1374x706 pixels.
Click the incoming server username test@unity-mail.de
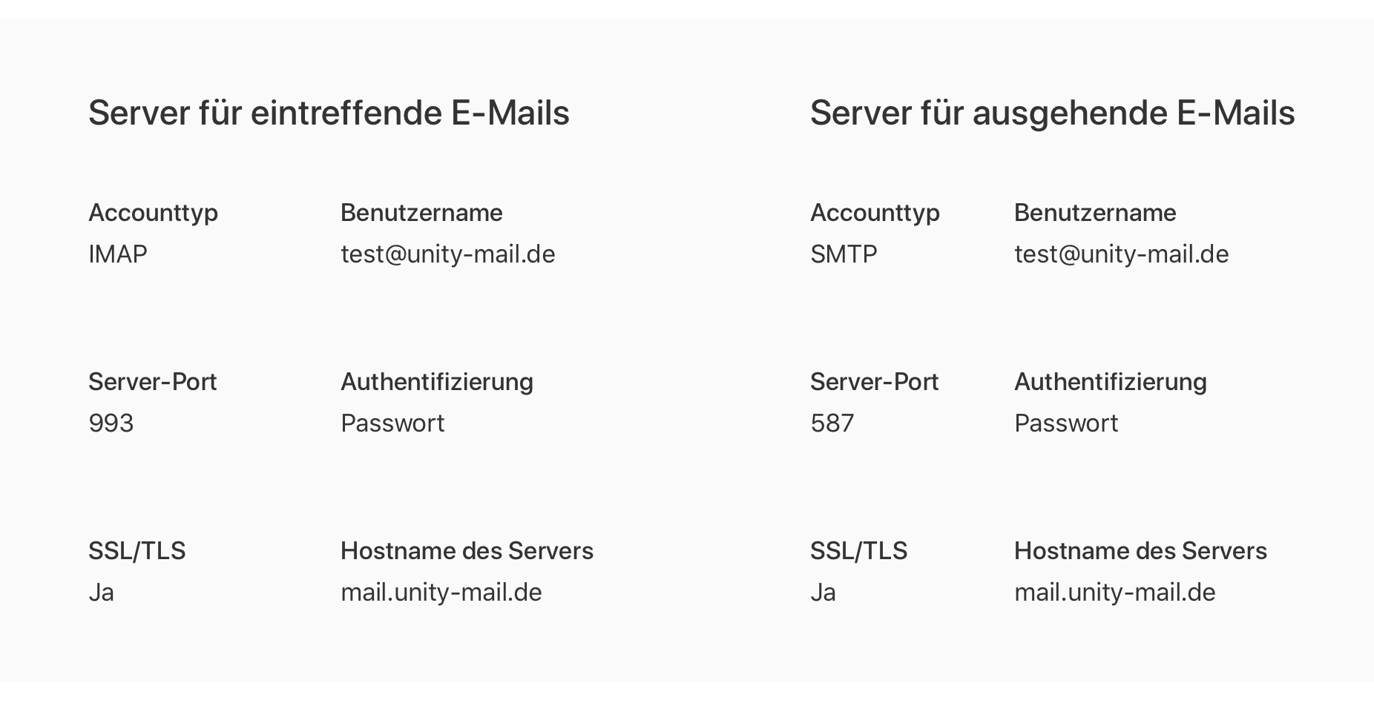point(447,254)
